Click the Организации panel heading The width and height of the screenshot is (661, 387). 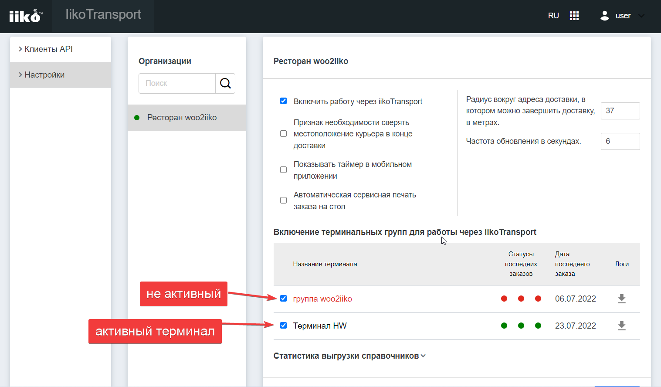[165, 61]
